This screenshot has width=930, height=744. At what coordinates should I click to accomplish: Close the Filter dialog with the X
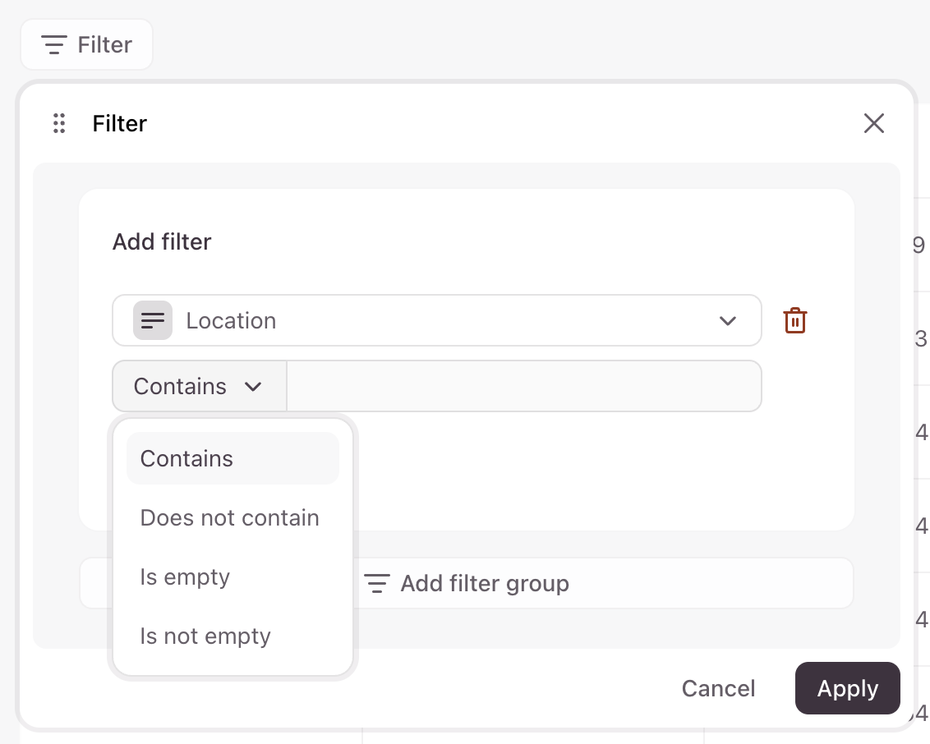click(x=873, y=123)
